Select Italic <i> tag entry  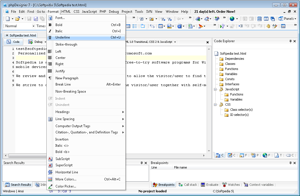(86, 146)
